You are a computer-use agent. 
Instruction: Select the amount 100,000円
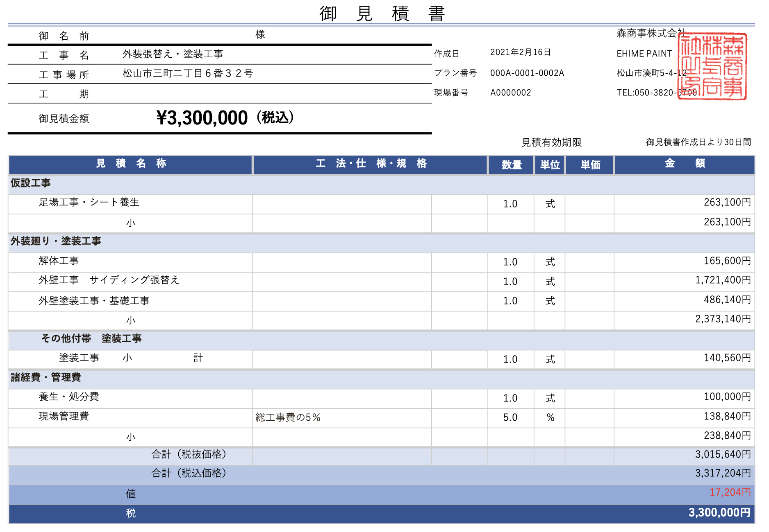click(x=727, y=397)
